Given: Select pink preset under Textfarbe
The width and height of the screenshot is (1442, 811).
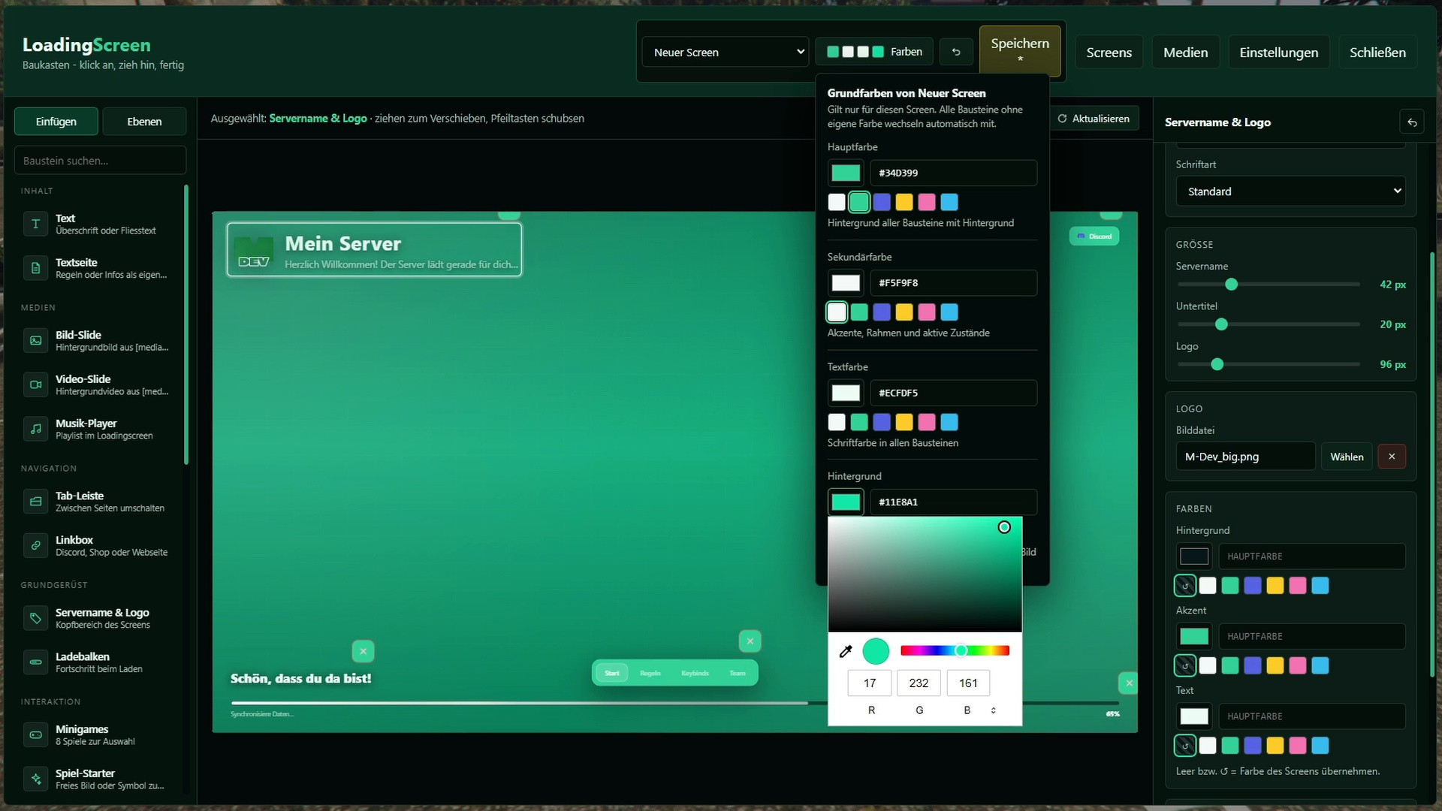Looking at the screenshot, I should [x=927, y=422].
